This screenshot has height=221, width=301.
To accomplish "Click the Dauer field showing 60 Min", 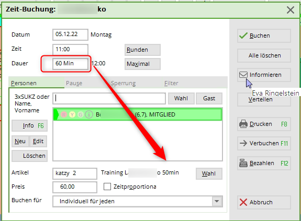I will point(70,63).
